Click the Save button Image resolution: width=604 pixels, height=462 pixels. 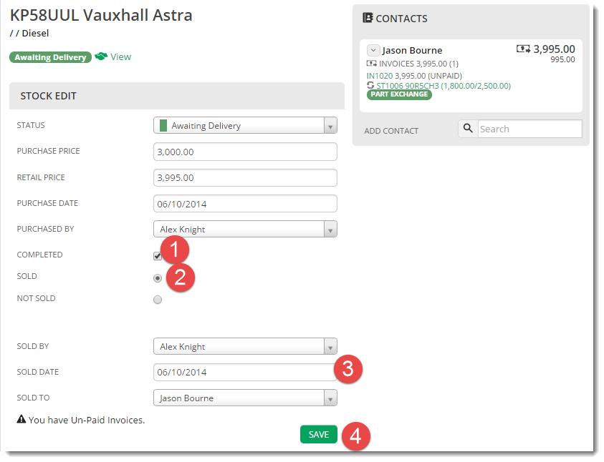coord(319,434)
